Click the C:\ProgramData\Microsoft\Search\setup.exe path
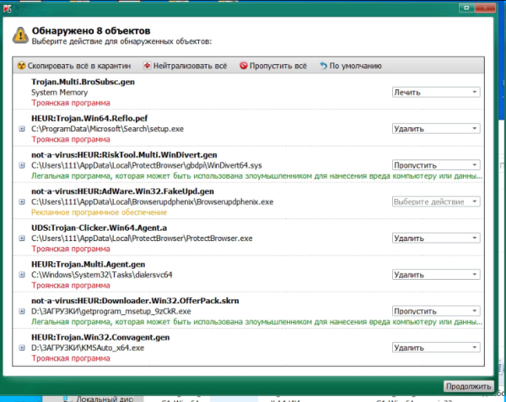Screen dimensions: 506x402 pos(107,129)
